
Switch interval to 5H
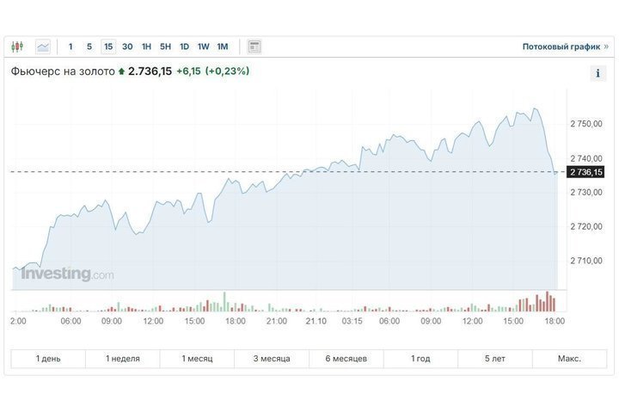(x=166, y=46)
